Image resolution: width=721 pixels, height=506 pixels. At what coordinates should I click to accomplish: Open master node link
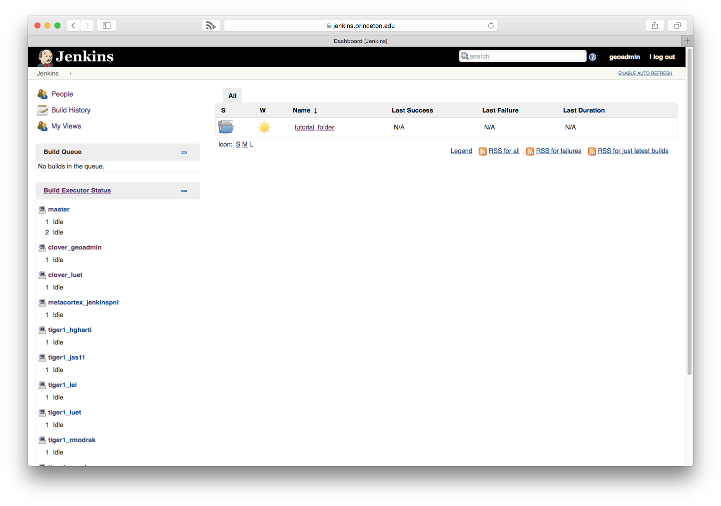pyautogui.click(x=58, y=209)
